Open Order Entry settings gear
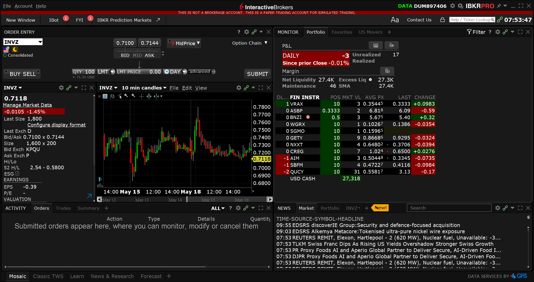The width and height of the screenshot is (534, 282). click(x=247, y=32)
